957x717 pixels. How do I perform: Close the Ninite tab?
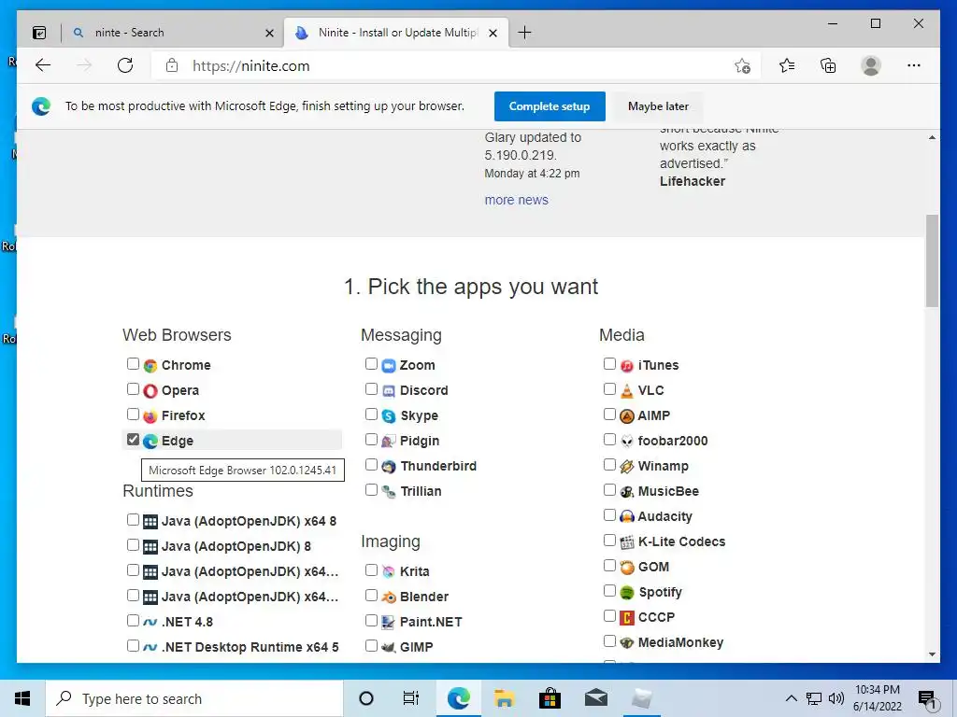493,33
